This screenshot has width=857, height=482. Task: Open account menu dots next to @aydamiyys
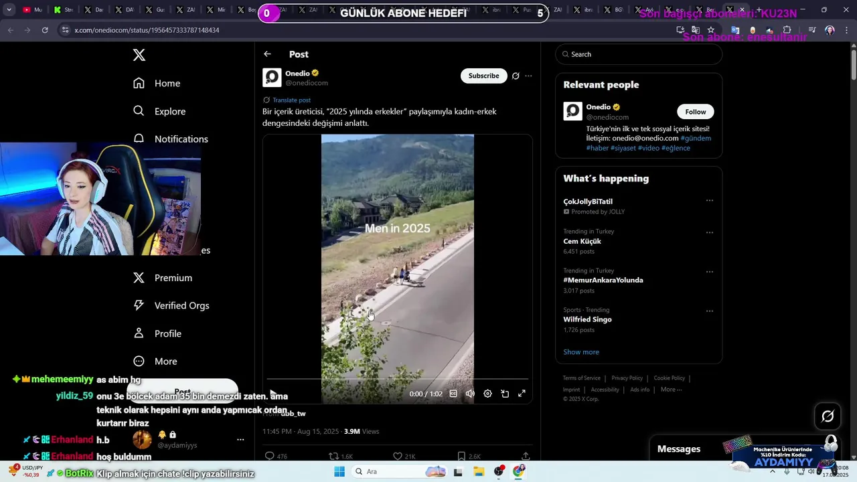click(x=240, y=440)
